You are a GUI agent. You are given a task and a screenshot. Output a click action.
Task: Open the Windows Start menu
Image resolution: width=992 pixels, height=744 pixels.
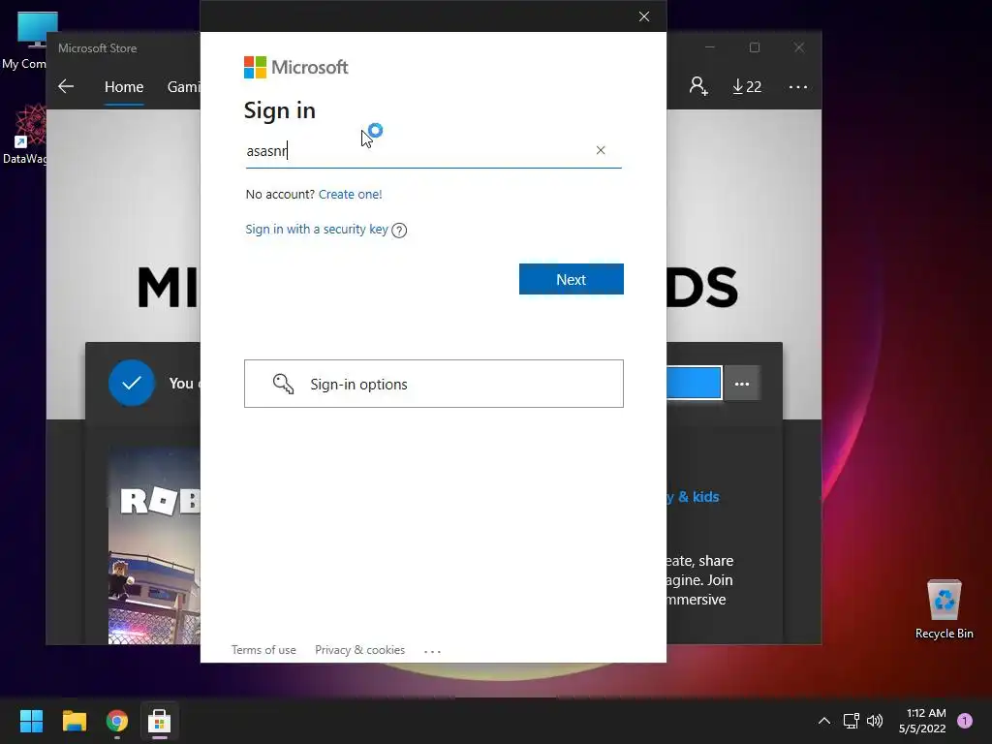pyautogui.click(x=31, y=721)
